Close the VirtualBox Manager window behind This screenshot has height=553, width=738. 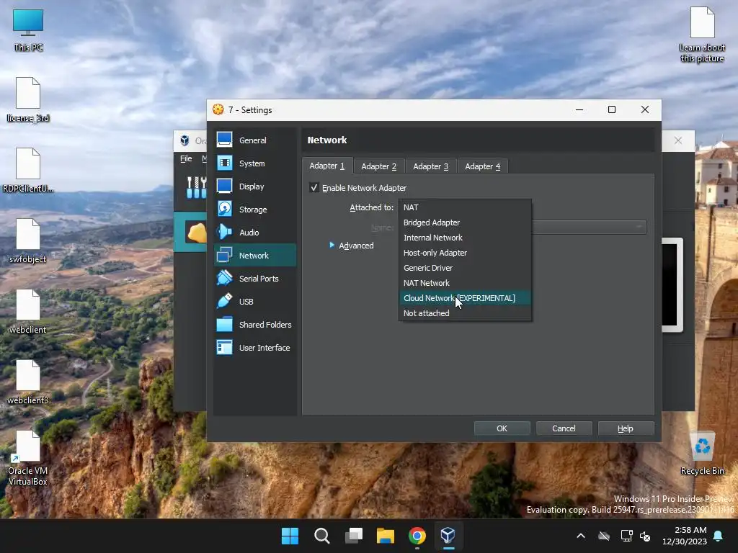click(x=677, y=140)
